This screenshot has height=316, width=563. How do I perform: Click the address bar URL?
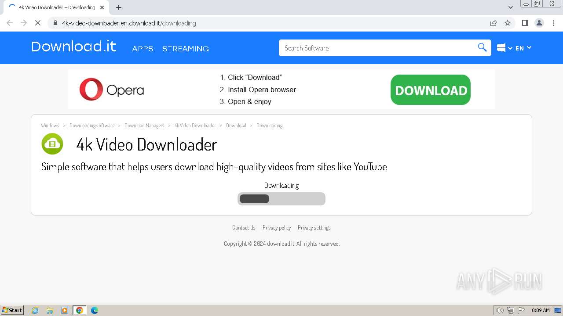point(129,23)
